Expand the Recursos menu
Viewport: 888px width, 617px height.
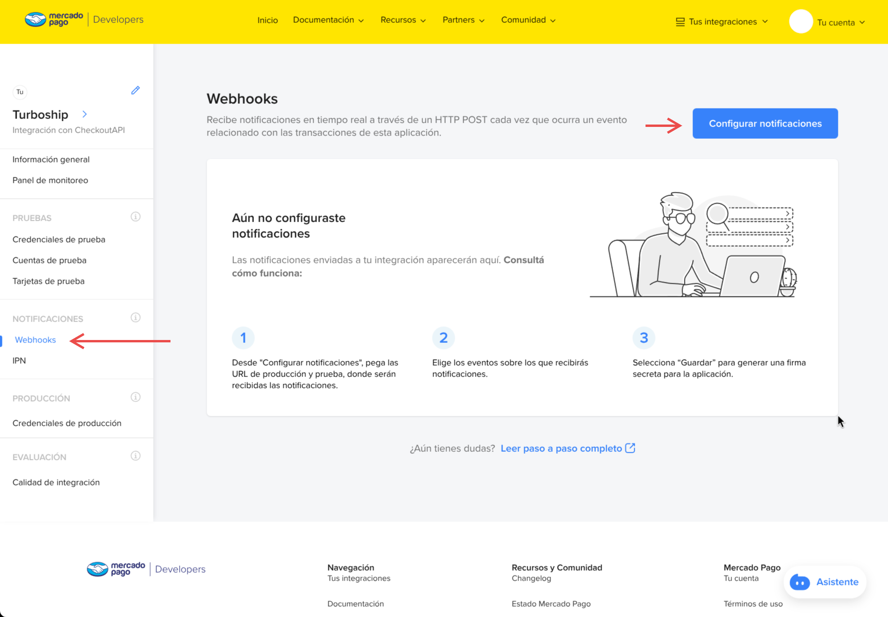[x=403, y=20]
